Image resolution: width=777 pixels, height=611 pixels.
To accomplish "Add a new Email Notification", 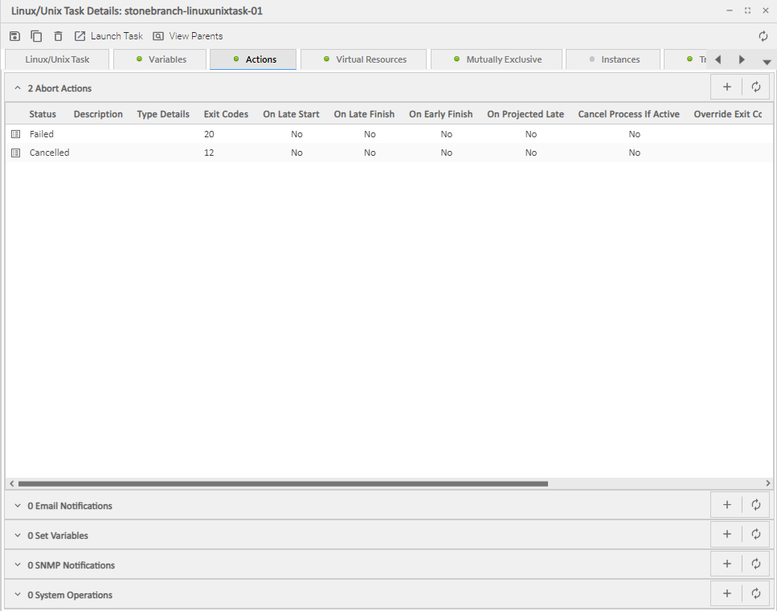I will pyautogui.click(x=726, y=505).
